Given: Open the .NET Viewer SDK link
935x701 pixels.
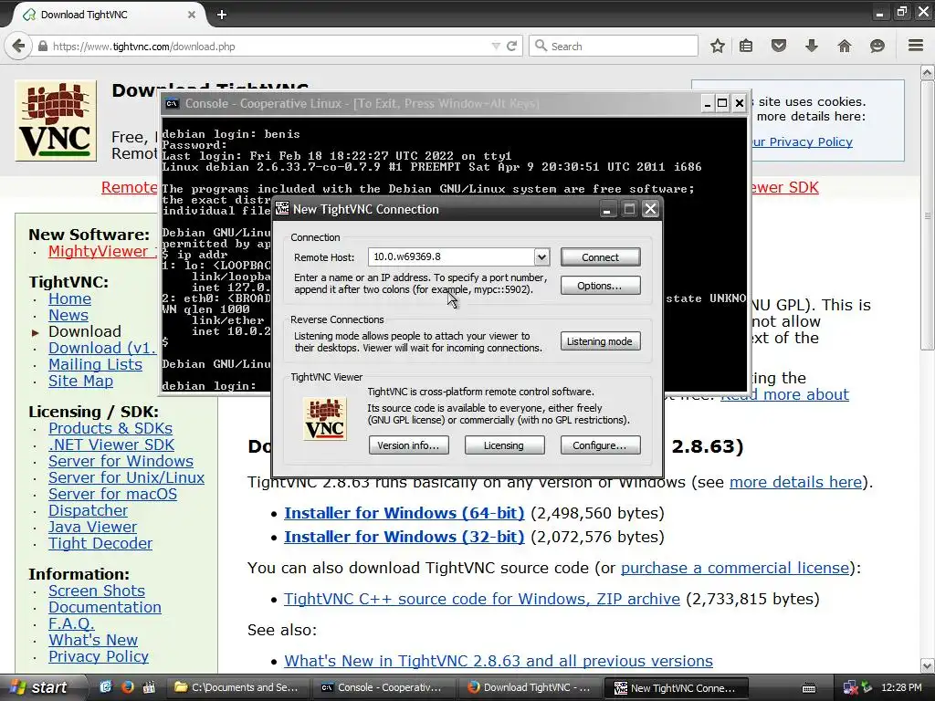Looking at the screenshot, I should [x=111, y=445].
